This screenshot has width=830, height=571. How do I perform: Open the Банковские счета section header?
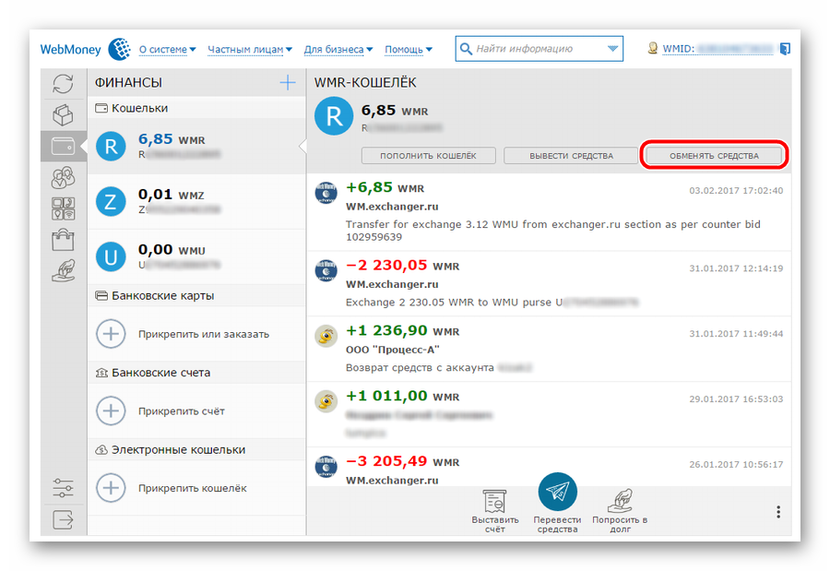pyautogui.click(x=196, y=373)
